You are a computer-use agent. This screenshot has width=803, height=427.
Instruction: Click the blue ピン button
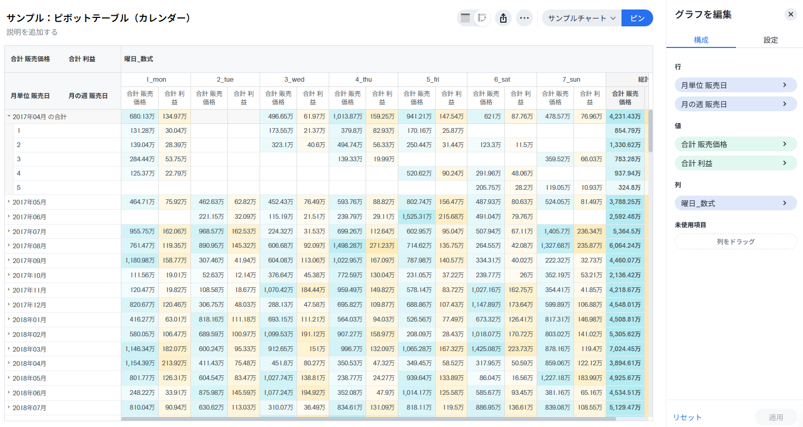(637, 18)
